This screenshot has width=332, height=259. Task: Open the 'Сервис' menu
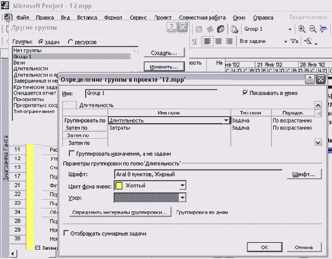tap(138, 18)
